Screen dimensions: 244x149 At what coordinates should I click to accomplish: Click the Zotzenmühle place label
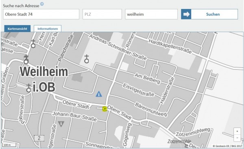click(x=179, y=141)
